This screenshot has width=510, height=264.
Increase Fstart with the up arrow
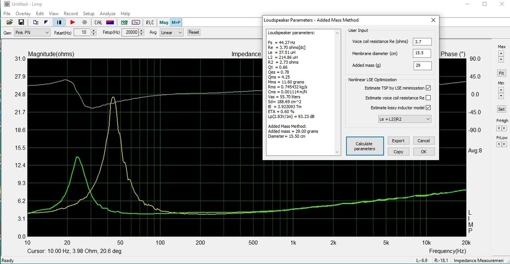[x=94, y=31]
